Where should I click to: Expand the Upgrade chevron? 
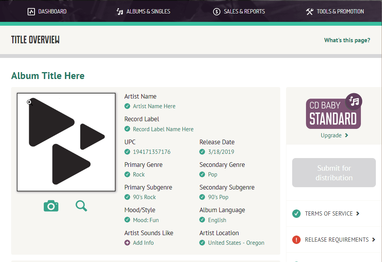coord(346,135)
